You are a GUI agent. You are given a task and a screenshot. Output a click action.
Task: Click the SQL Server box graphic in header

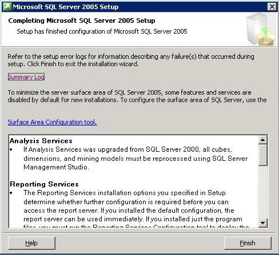pos(261,29)
